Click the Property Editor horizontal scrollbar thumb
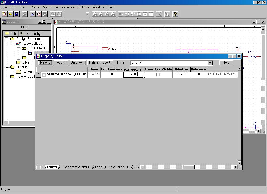 click(x=189, y=167)
